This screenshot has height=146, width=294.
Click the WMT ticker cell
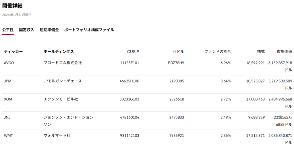pos(8,136)
